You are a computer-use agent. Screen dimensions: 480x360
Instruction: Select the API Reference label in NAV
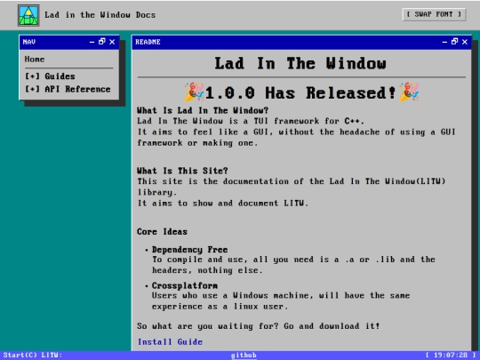click(77, 89)
